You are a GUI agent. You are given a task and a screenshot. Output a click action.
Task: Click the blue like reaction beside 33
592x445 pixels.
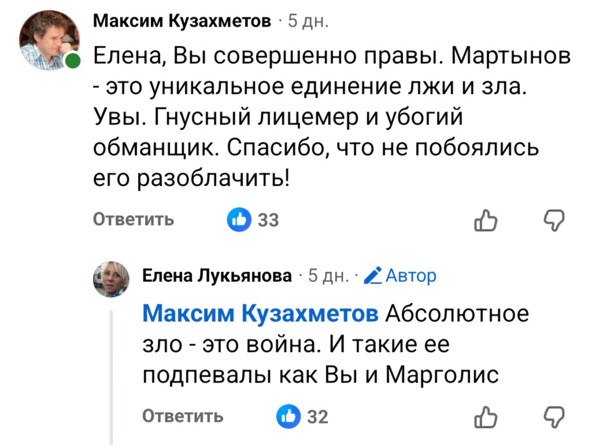click(x=239, y=220)
